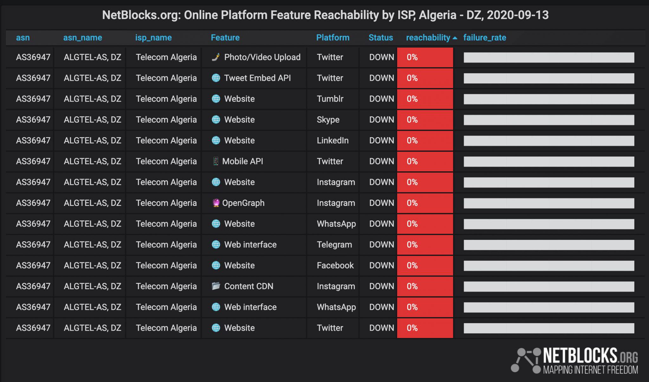The image size is (649, 382).
Task: Click the asn_name column header
Action: tap(82, 38)
